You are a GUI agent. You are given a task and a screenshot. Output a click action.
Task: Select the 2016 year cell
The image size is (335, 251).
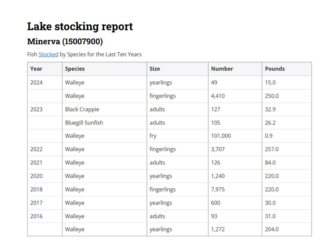36,216
